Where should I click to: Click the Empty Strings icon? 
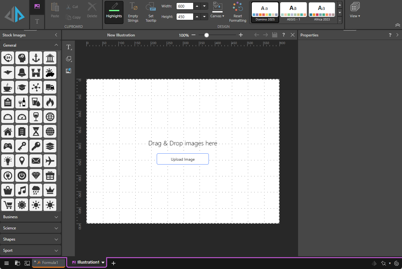pyautogui.click(x=133, y=12)
